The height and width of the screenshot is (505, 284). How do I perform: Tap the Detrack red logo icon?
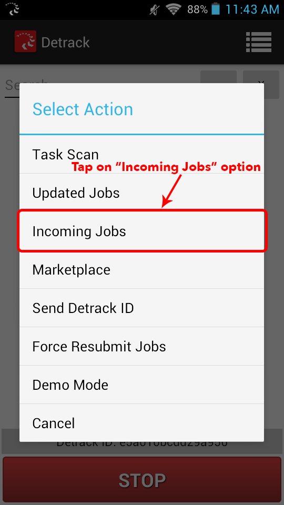pos(25,41)
